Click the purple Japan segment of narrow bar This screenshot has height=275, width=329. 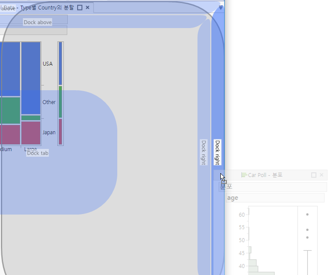[60, 132]
